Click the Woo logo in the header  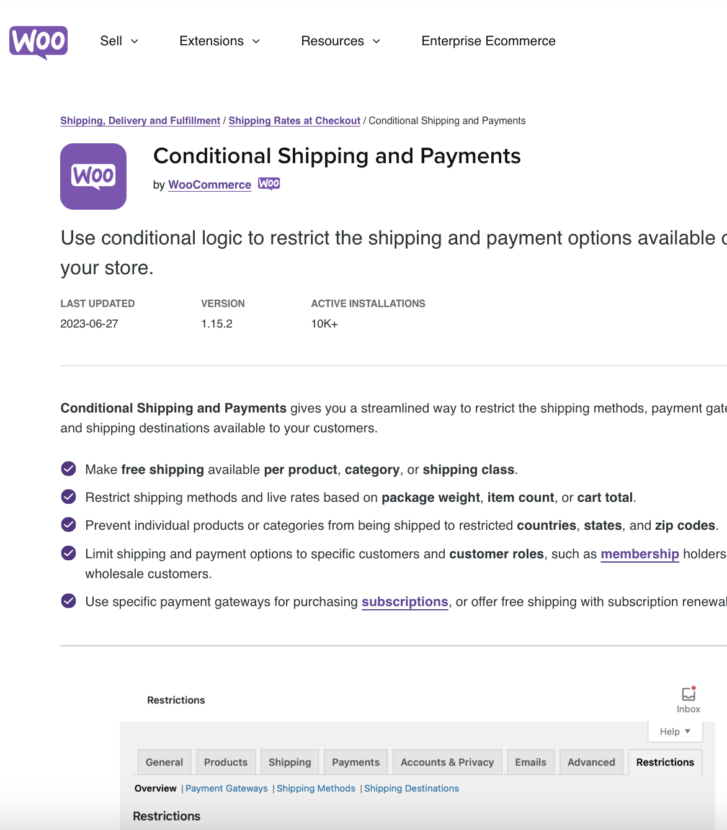(38, 42)
